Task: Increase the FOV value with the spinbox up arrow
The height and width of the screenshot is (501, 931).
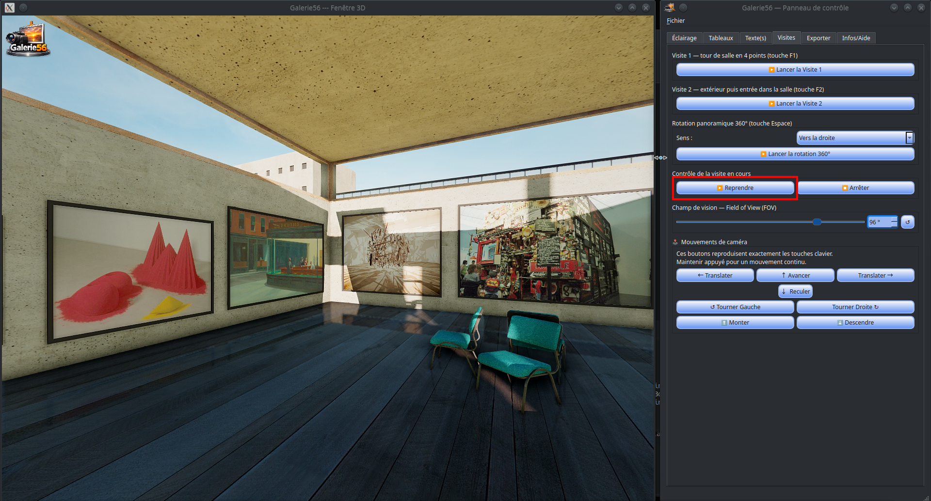Action: tap(894, 219)
